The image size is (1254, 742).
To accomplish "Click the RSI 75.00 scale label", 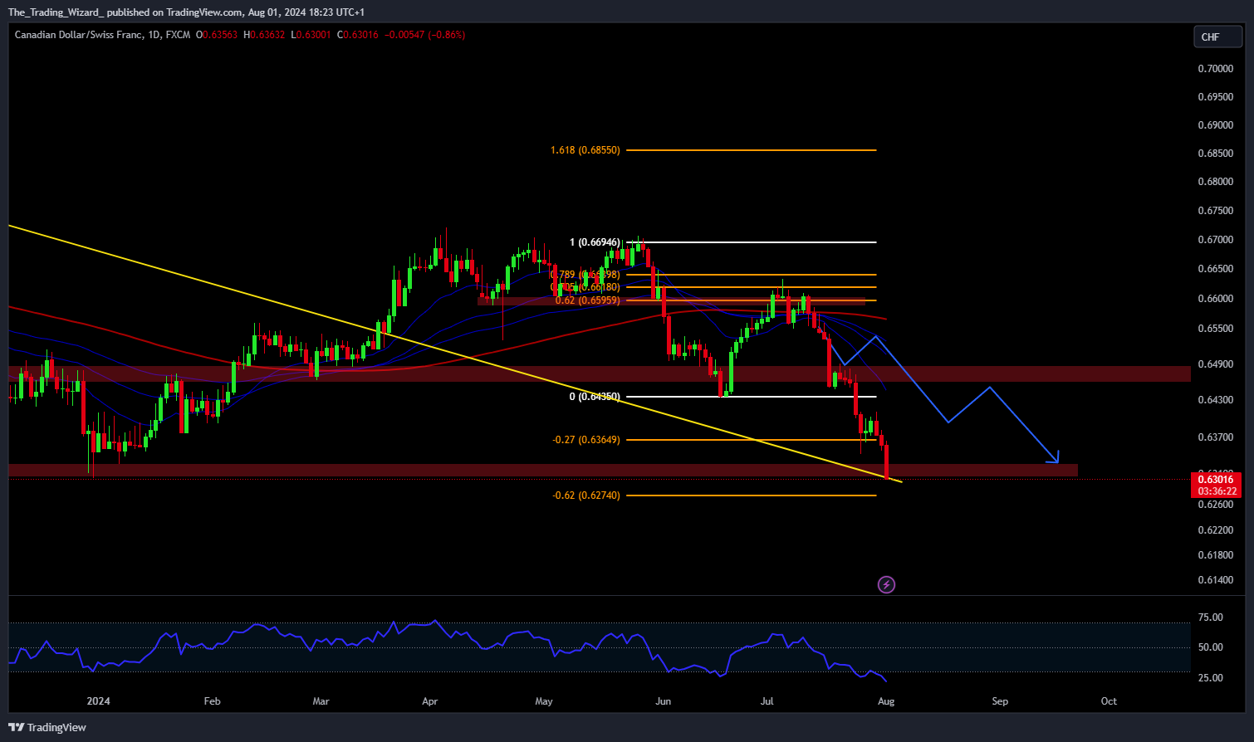I will [x=1211, y=618].
